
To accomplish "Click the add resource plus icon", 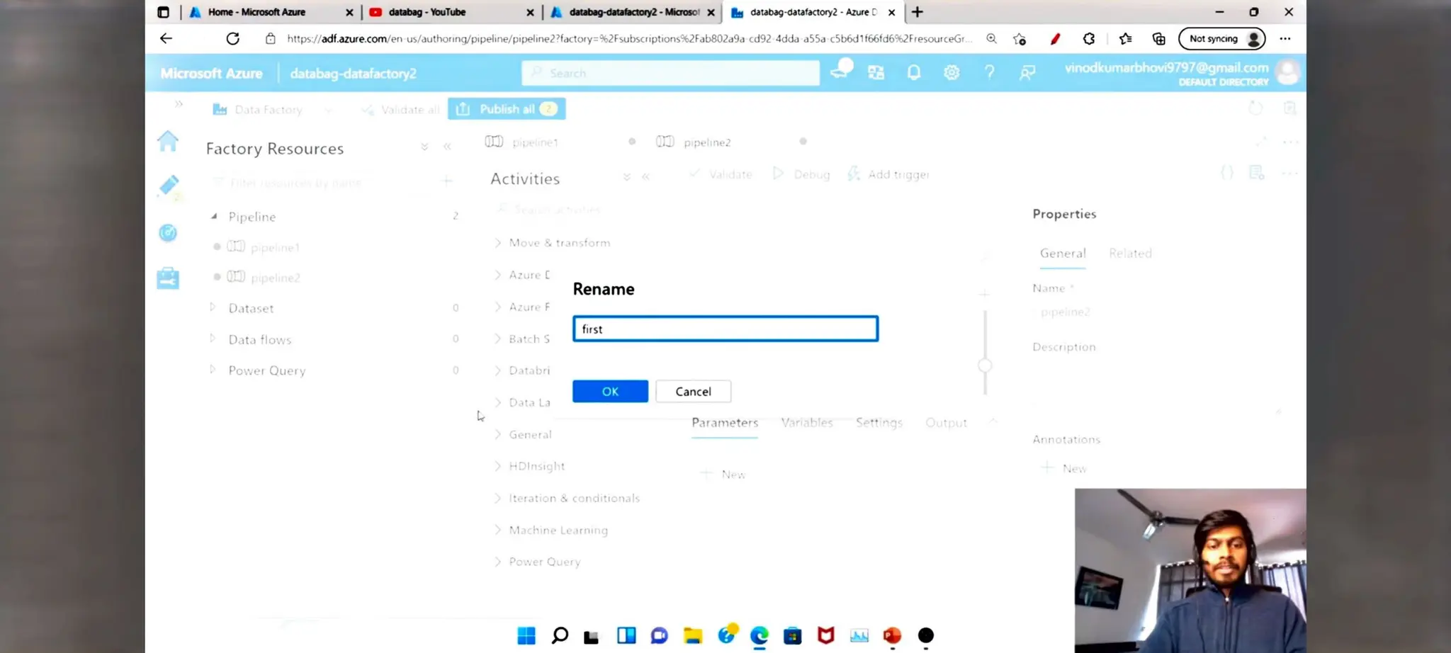I will [x=446, y=181].
